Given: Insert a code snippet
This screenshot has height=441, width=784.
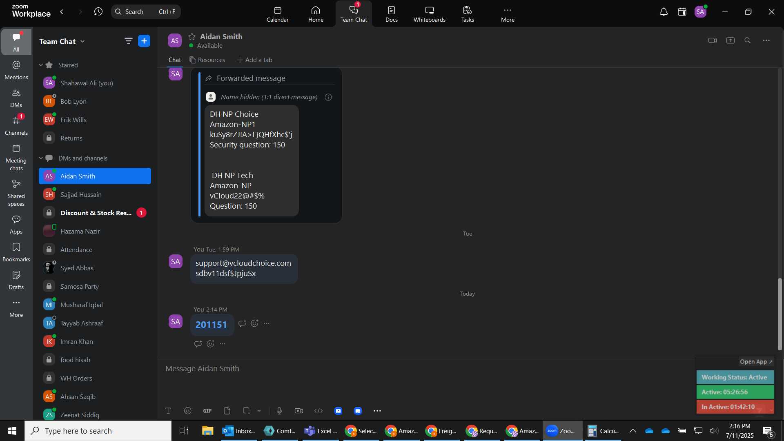Looking at the screenshot, I should 318,411.
